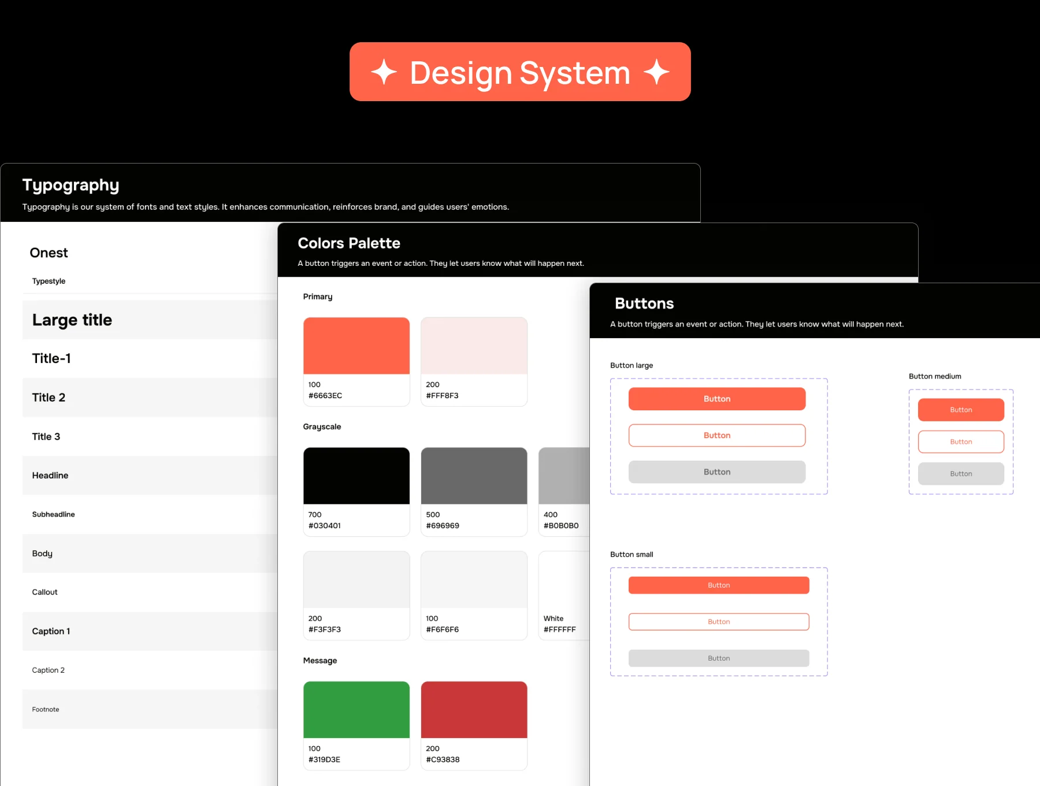Click the Caption 1 typestyle row
This screenshot has height=786, width=1040.
(150, 631)
